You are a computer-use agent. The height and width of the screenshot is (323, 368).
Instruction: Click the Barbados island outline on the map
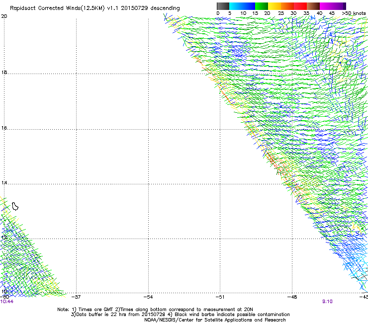(x=15, y=206)
